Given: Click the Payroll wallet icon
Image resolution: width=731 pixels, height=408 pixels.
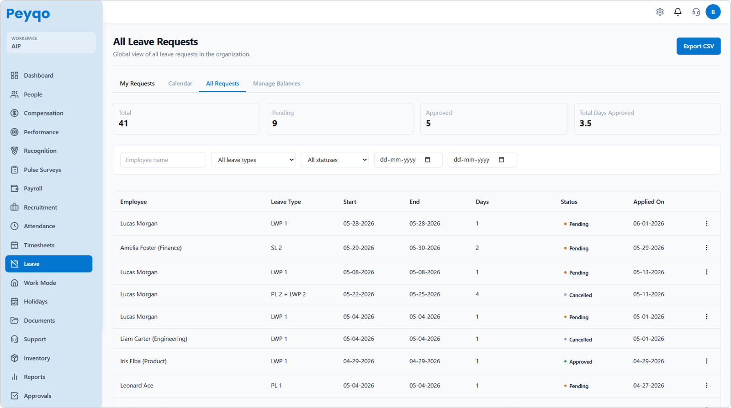Looking at the screenshot, I should pyautogui.click(x=15, y=188).
